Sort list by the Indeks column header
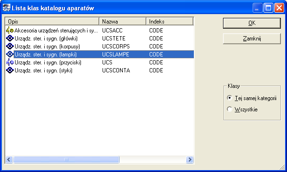This screenshot has height=172, width=287. [x=170, y=22]
